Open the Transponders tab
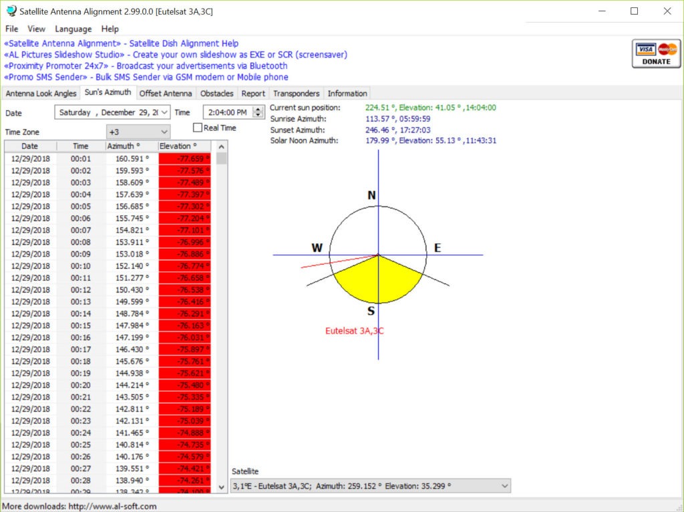Image resolution: width=684 pixels, height=512 pixels. pyautogui.click(x=297, y=94)
